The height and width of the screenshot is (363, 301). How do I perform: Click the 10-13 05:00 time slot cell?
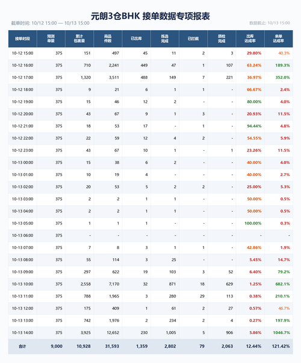[x=22, y=223]
